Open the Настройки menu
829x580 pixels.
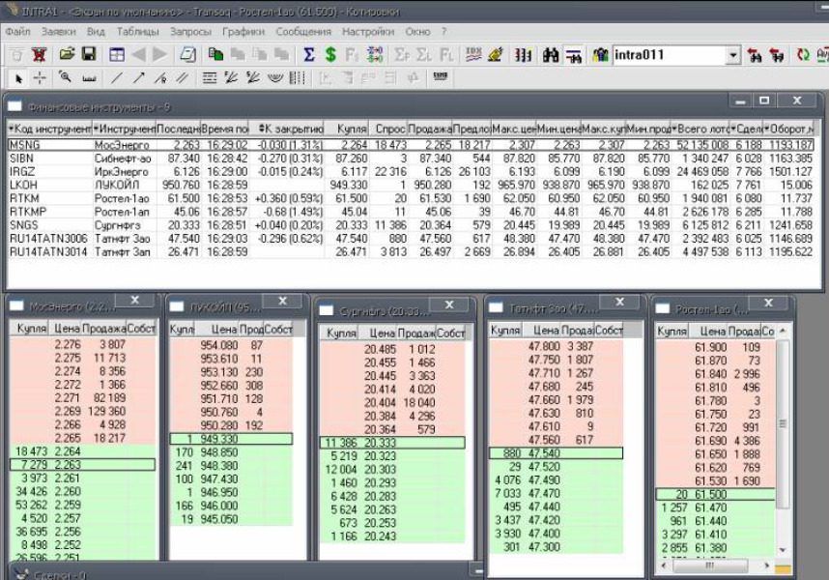coord(368,32)
